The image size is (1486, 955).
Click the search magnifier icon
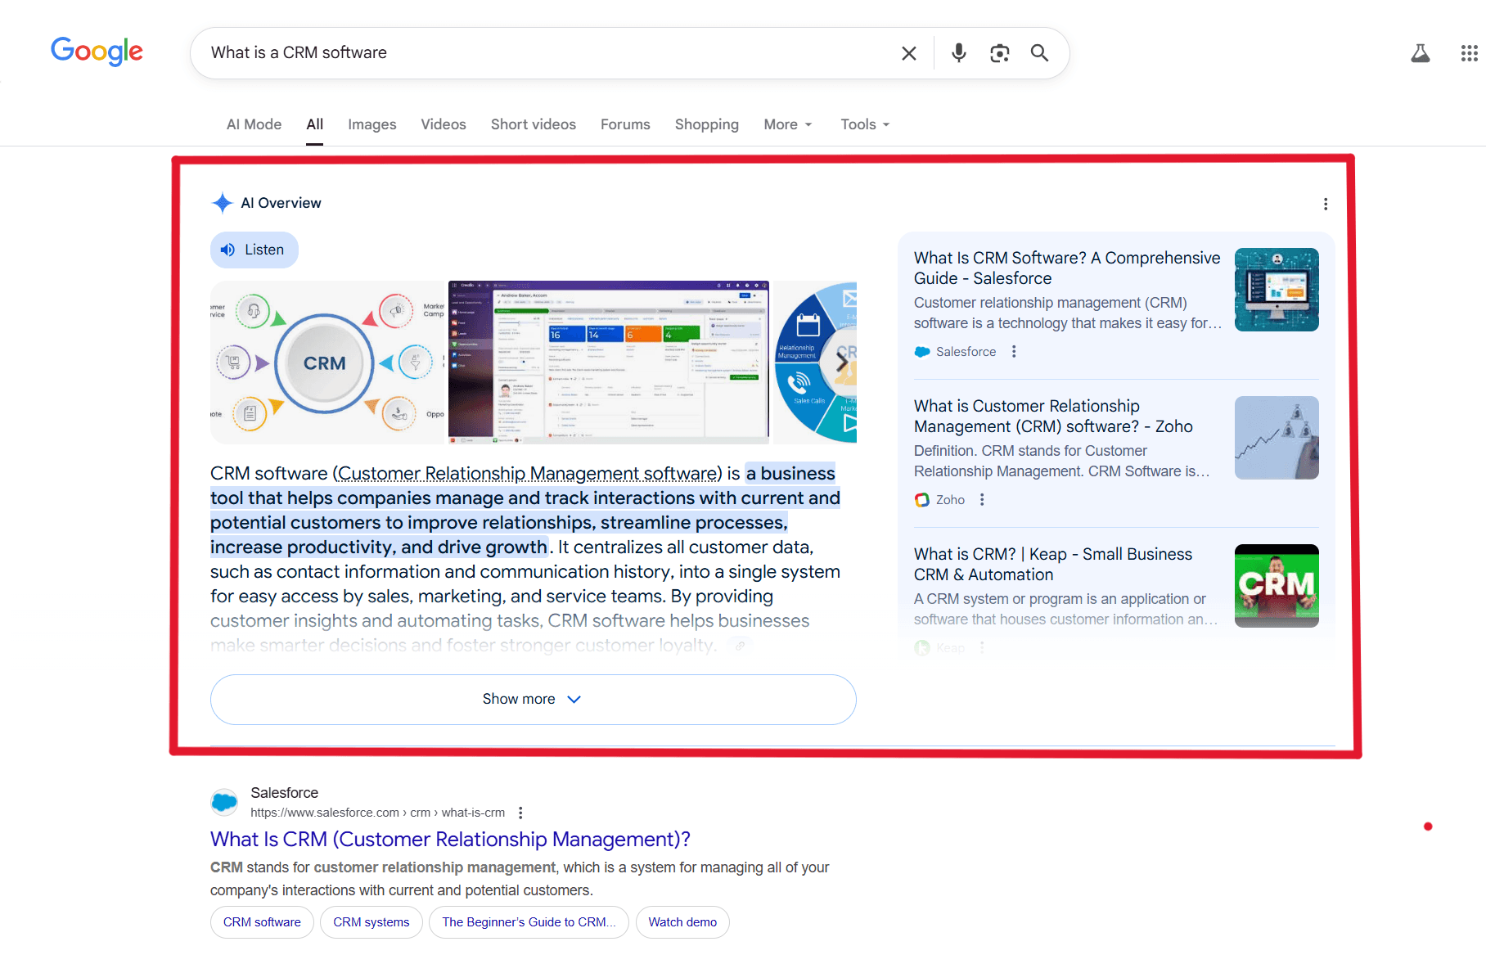click(x=1039, y=52)
